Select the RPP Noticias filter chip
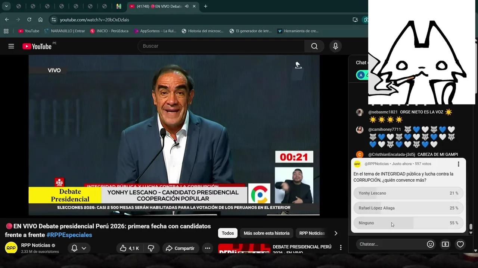Image resolution: width=478 pixels, height=268 pixels. pyautogui.click(x=312, y=233)
